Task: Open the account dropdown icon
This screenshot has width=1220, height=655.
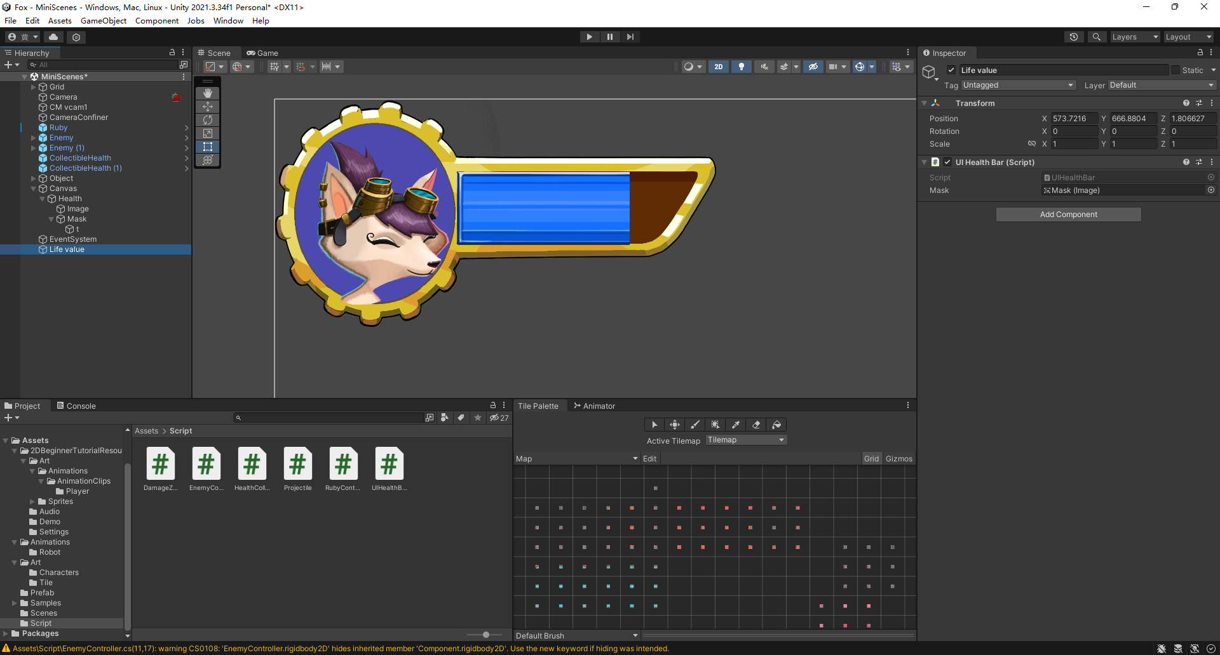Action: pyautogui.click(x=22, y=37)
